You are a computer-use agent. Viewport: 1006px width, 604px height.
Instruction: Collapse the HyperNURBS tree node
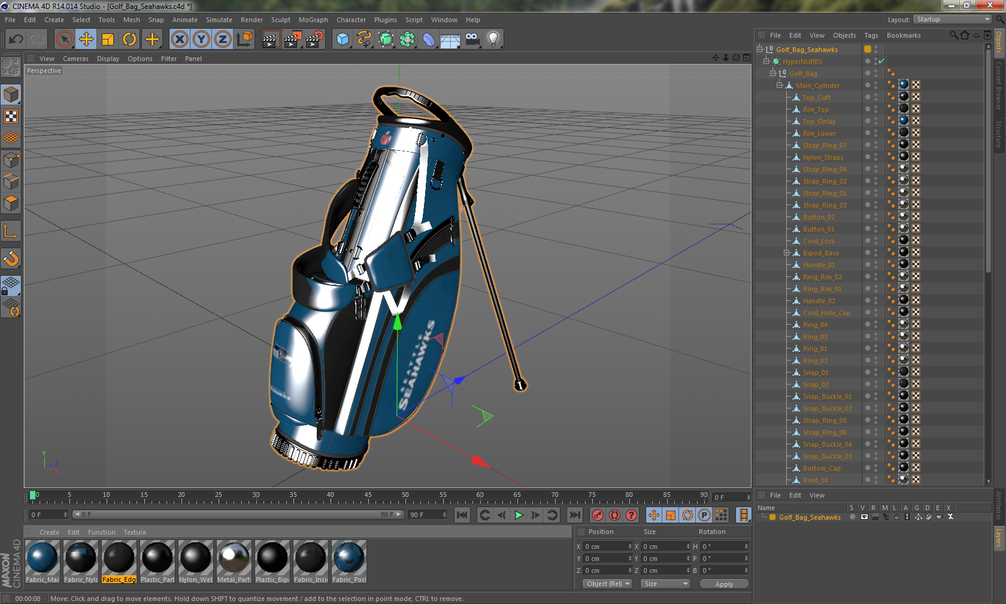pyautogui.click(x=766, y=62)
